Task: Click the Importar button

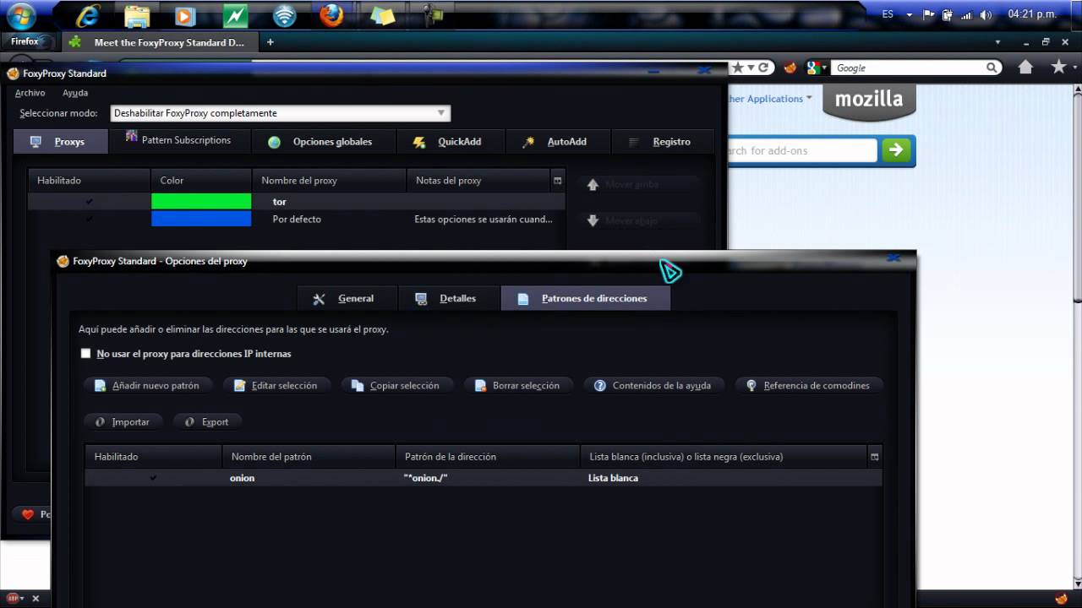Action: point(123,421)
